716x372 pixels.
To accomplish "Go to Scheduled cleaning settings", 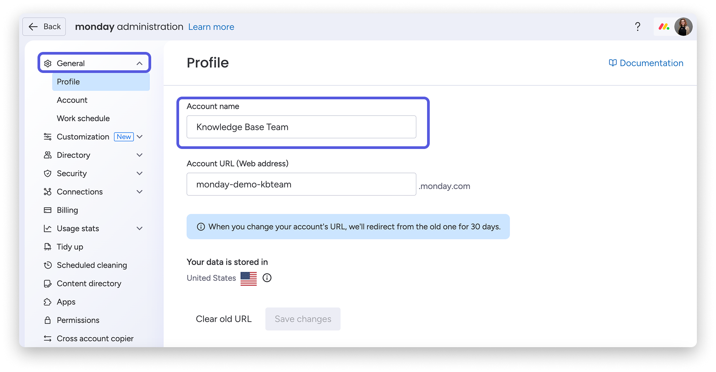I will (91, 265).
